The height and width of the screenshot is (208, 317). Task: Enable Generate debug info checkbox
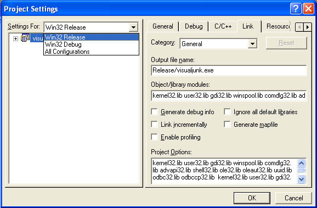tap(155, 112)
